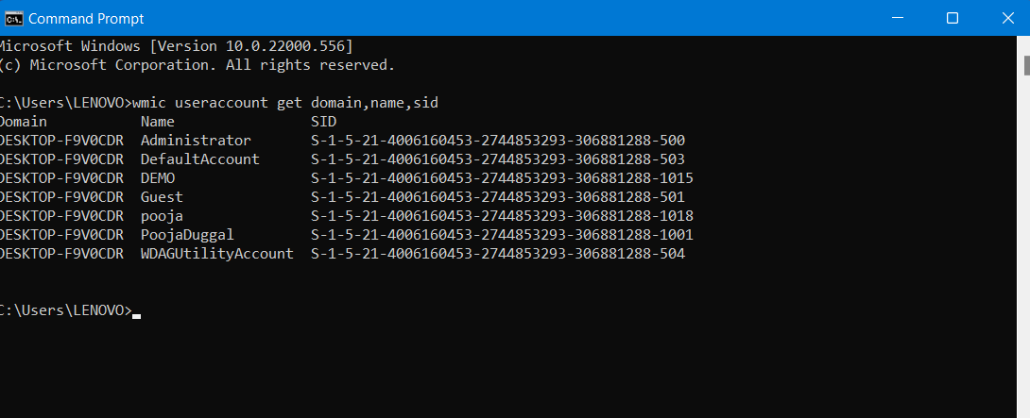Click the Command Prompt title bar icon
The image size is (1030, 418).
tap(13, 18)
